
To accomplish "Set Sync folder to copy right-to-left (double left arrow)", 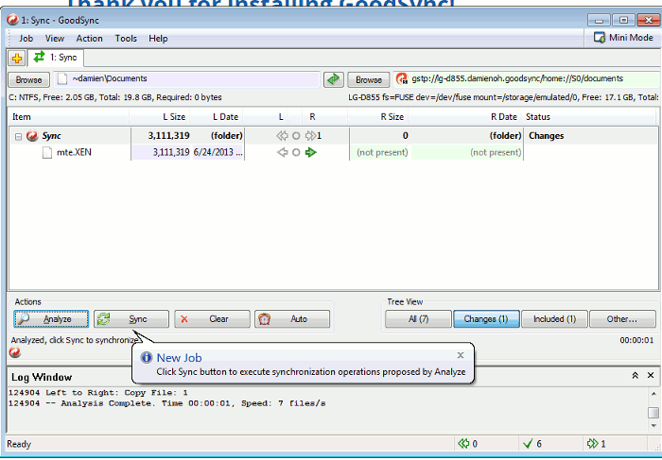I will tap(282, 136).
